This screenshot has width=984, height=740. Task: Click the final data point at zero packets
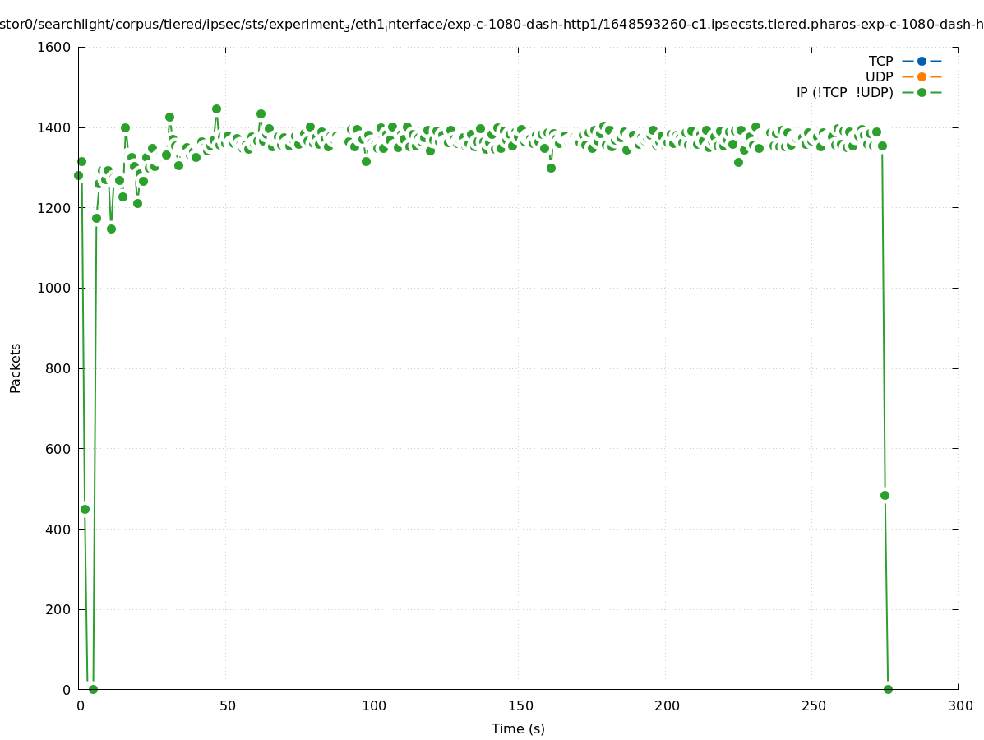tap(888, 689)
